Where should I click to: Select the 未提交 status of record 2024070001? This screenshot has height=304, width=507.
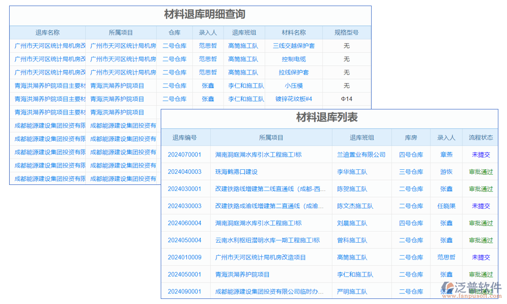[x=480, y=155]
